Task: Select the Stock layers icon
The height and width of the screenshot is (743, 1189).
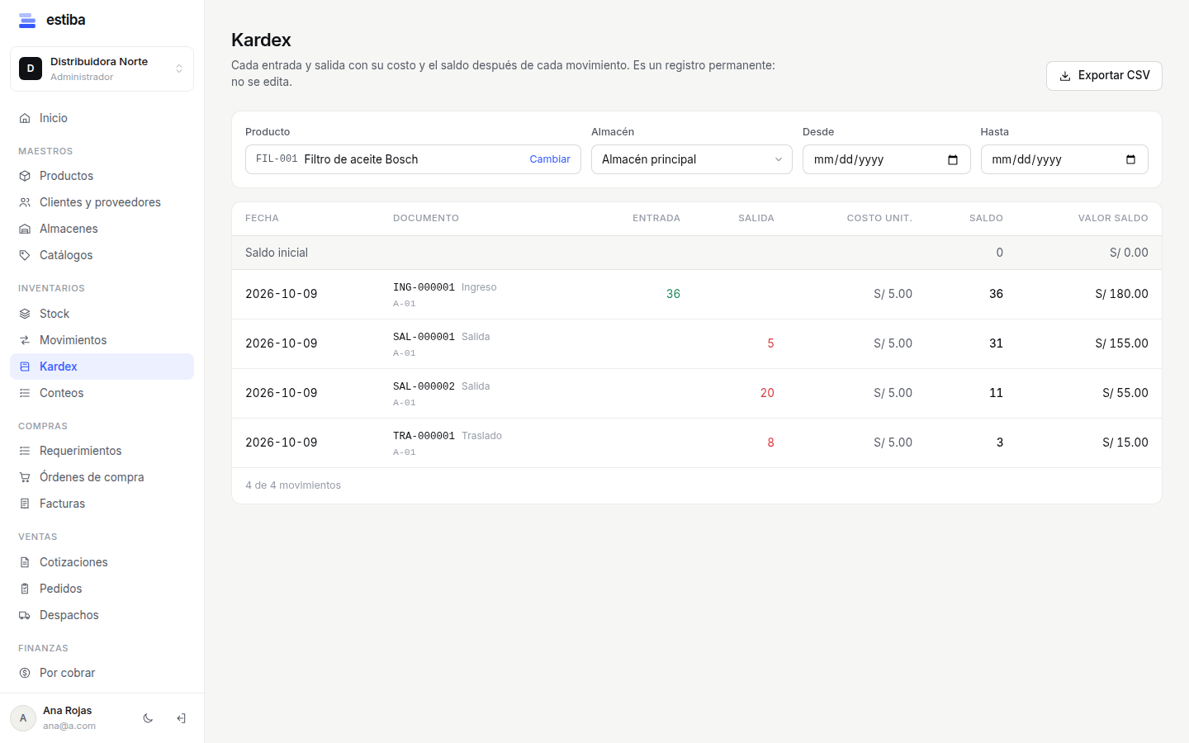Action: pos(25,314)
